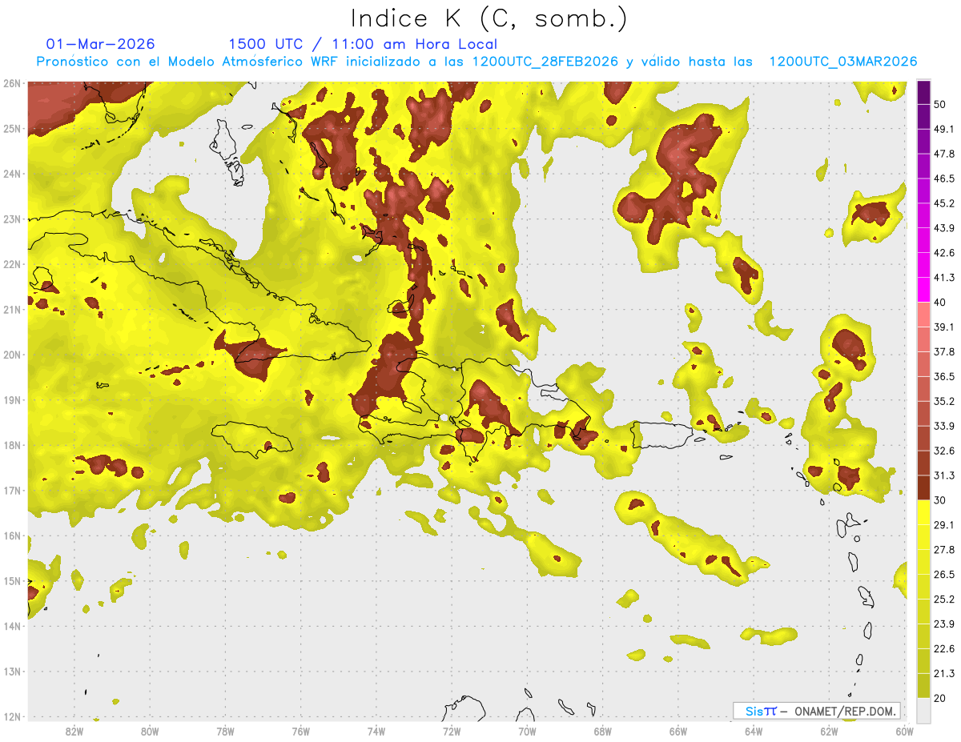The image size is (961, 742).
Task: Click the 23N latitude label
Action: point(12,219)
